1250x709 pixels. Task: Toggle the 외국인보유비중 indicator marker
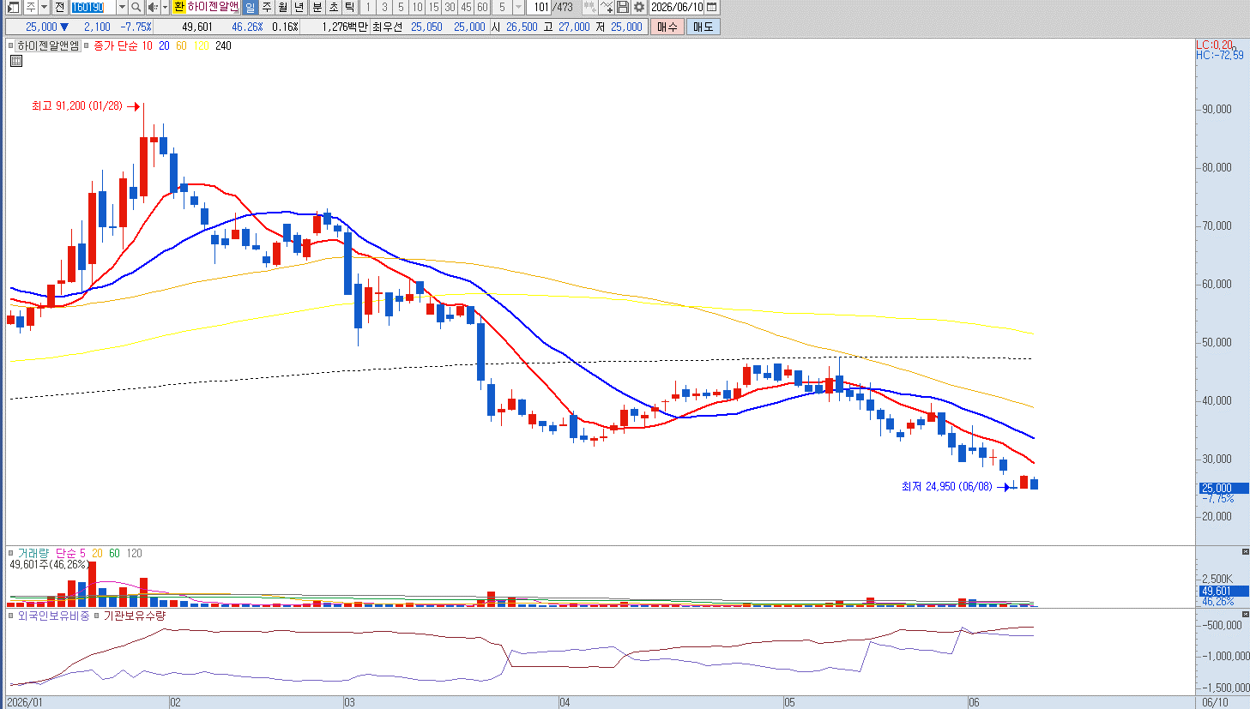12,616
